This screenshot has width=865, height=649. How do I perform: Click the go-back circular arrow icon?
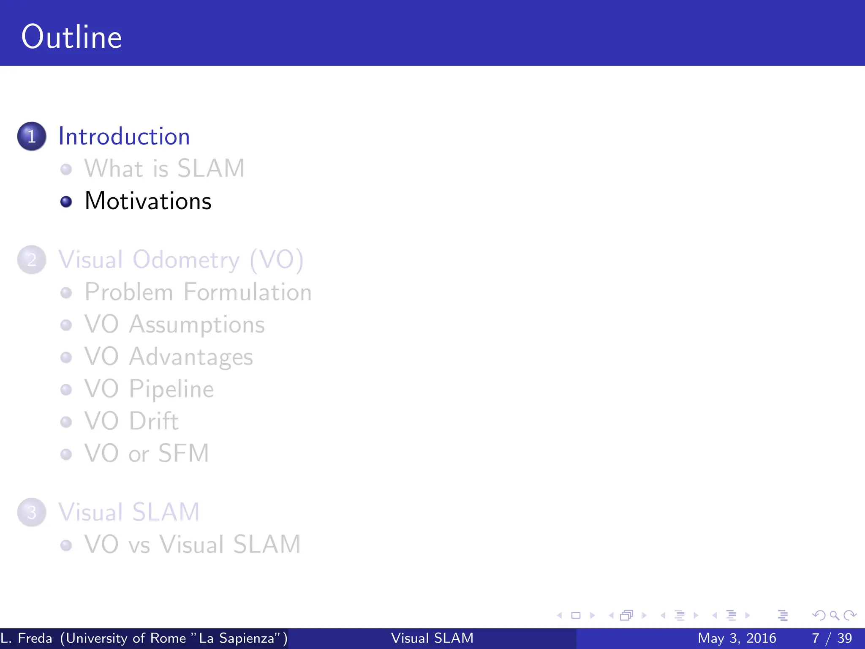point(819,616)
